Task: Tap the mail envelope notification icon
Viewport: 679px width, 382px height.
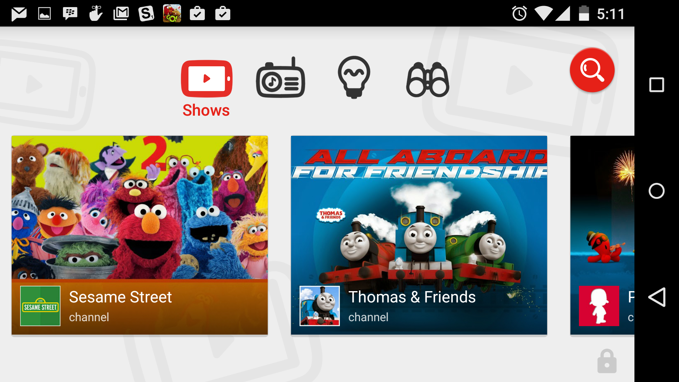Action: [19, 14]
